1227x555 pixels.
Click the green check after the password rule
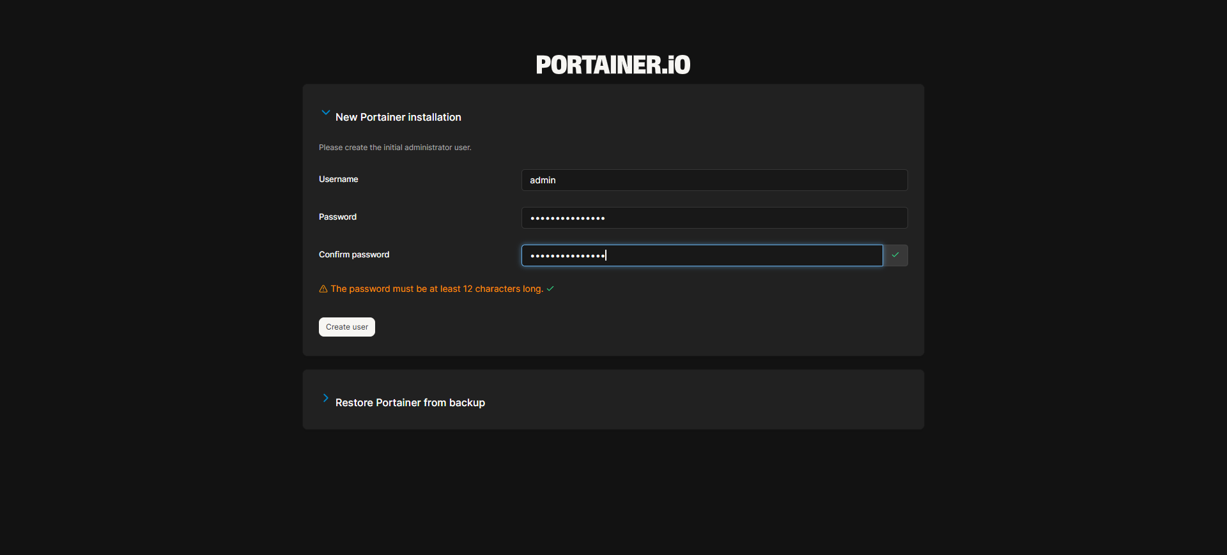pyautogui.click(x=550, y=289)
